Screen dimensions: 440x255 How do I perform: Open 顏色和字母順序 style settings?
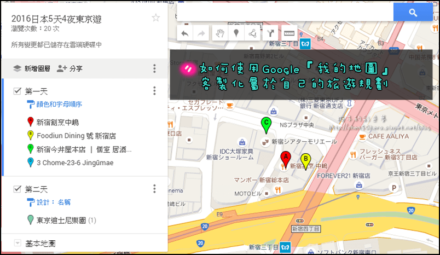54,105
